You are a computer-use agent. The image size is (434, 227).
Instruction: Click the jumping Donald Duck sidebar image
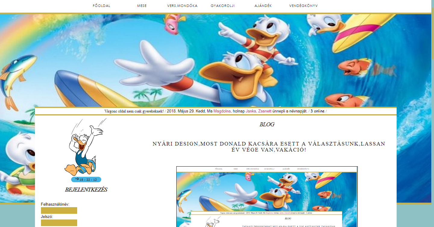(86, 147)
